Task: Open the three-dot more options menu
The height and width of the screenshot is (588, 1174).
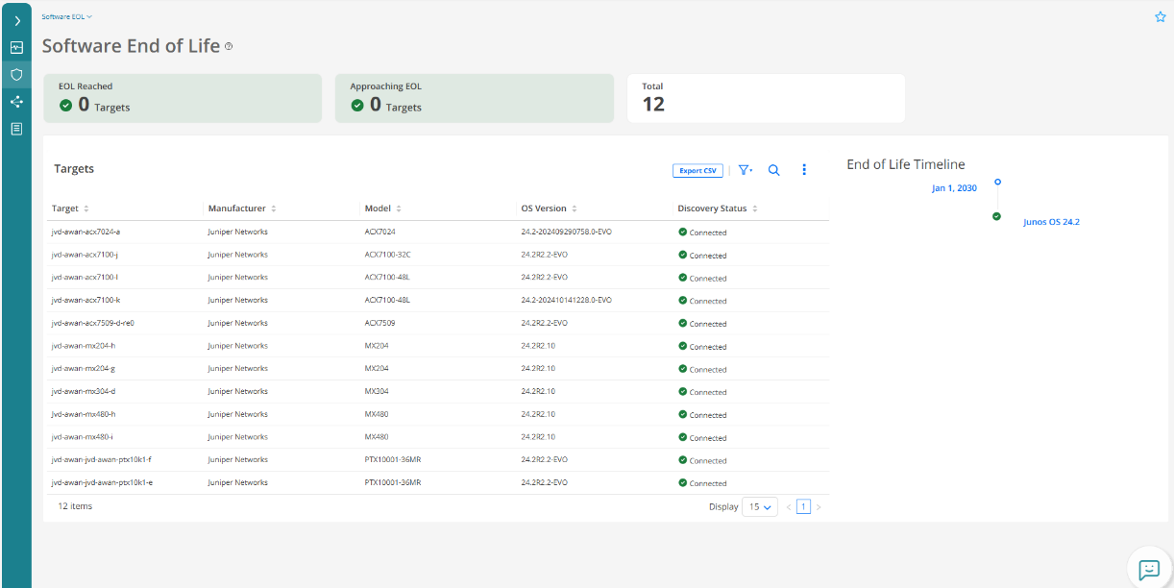Action: tap(804, 170)
